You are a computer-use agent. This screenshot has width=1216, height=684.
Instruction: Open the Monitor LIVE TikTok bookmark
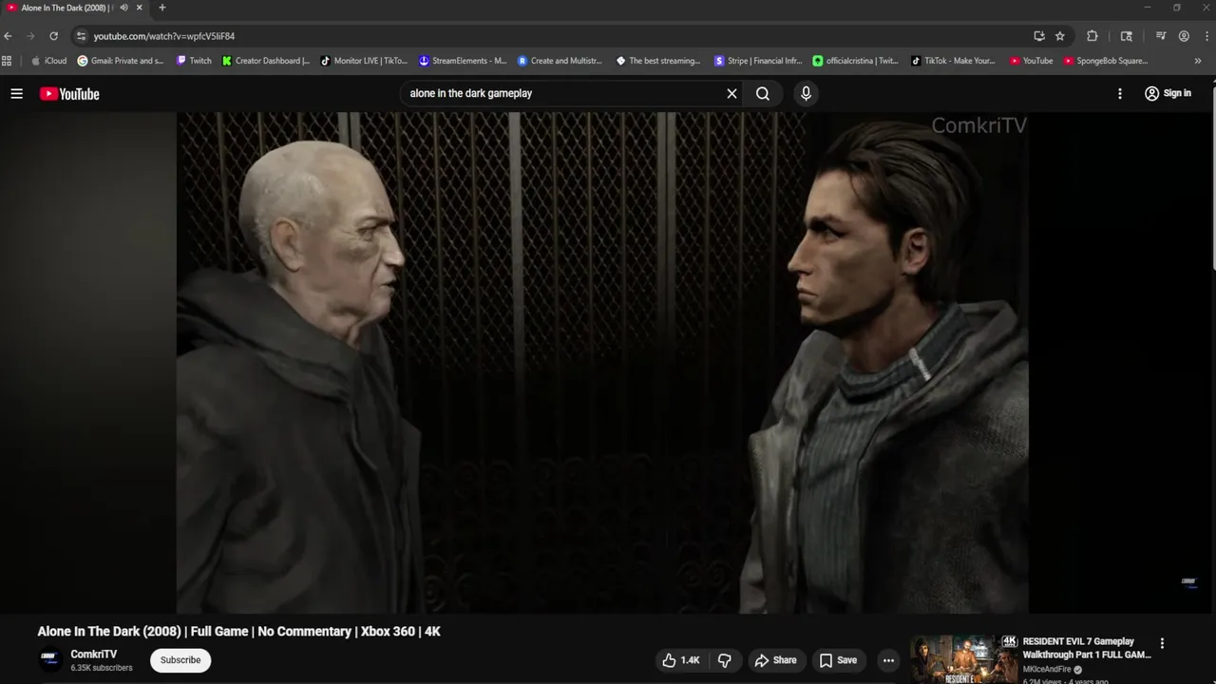pos(364,61)
